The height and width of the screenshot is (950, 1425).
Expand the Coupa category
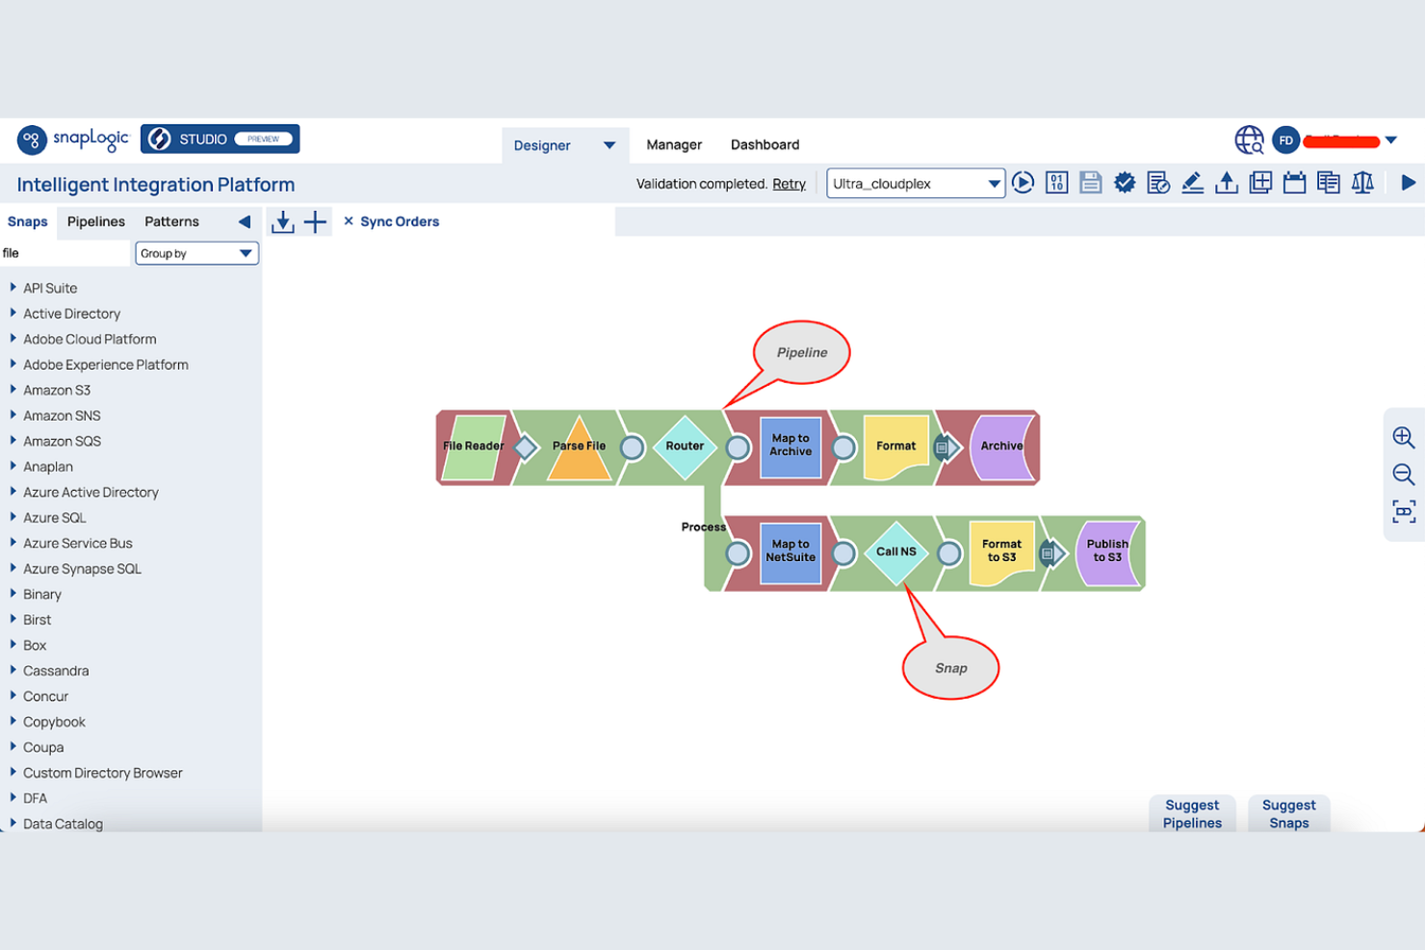pyautogui.click(x=13, y=746)
